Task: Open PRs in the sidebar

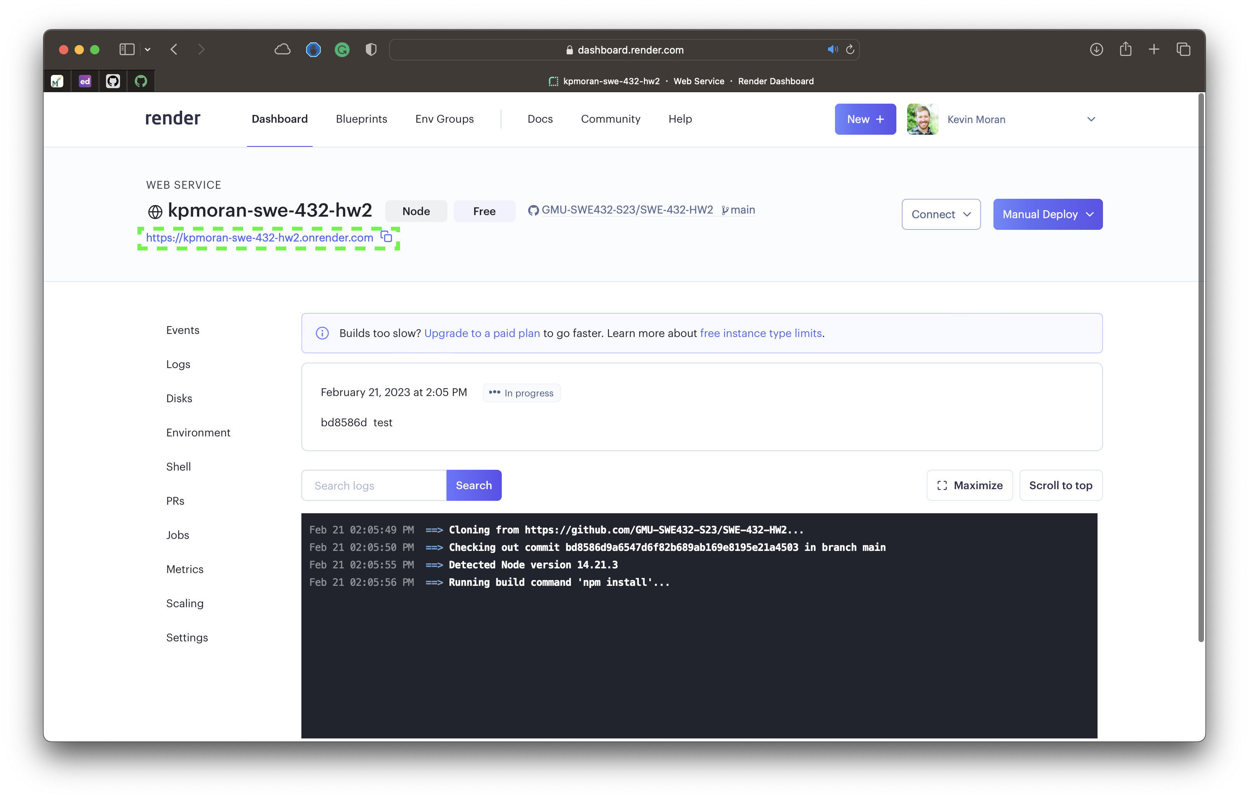Action: click(x=175, y=501)
